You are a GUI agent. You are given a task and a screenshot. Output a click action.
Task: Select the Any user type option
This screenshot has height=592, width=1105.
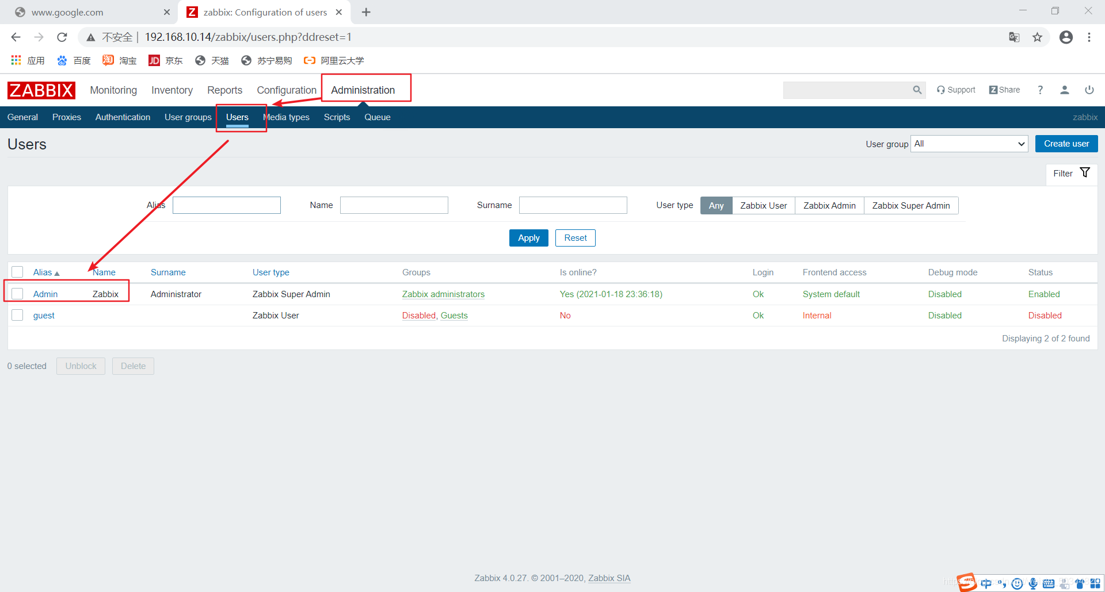point(716,205)
